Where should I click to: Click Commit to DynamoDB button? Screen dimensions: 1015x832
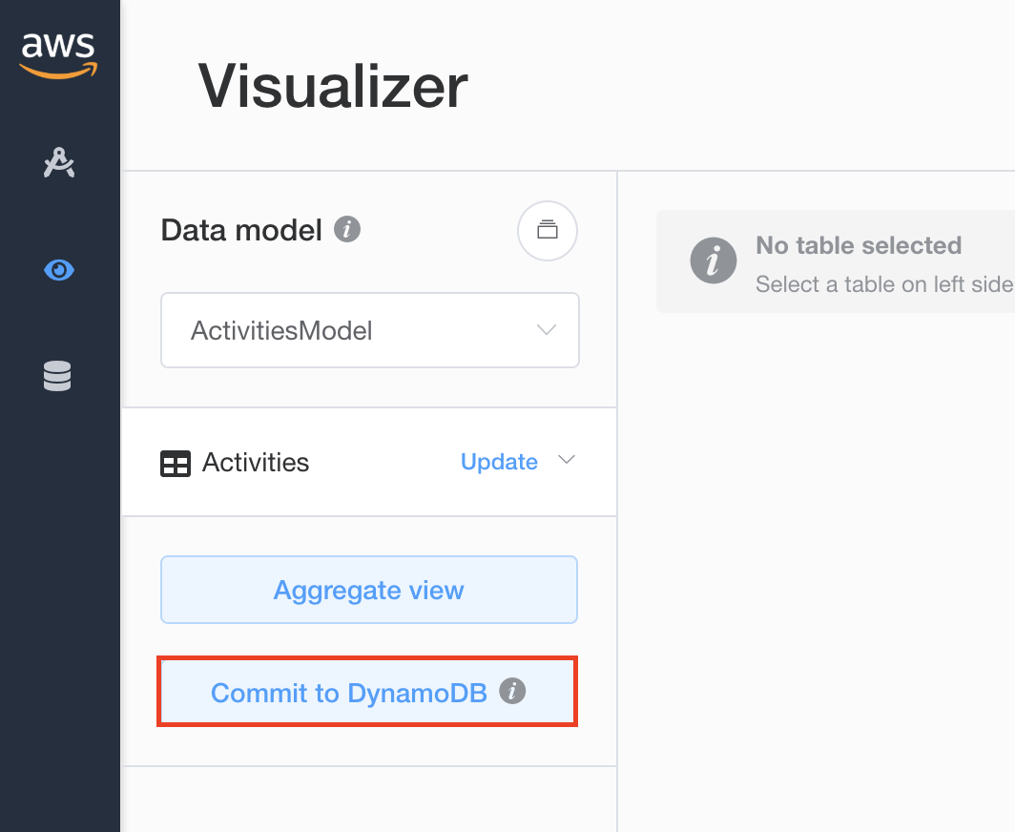367,692
